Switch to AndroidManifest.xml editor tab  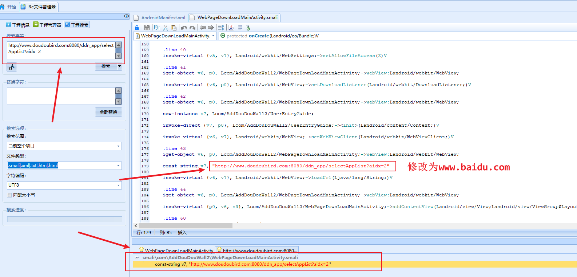click(x=160, y=17)
